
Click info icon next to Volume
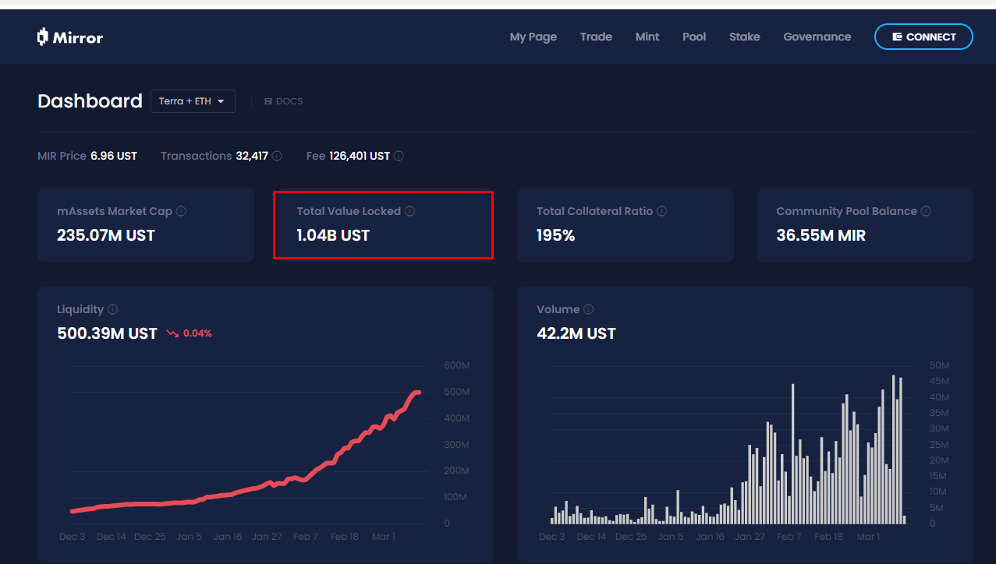(x=588, y=309)
